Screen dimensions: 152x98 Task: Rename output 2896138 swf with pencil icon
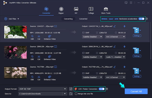115,46
